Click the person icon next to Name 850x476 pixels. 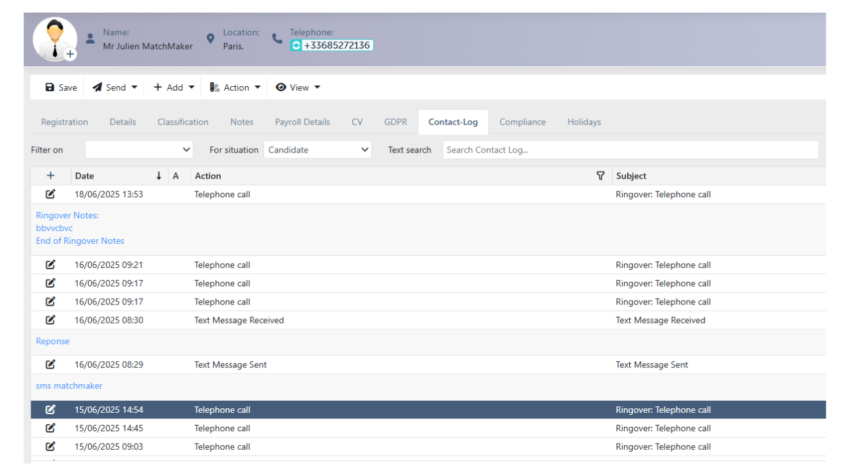(90, 38)
